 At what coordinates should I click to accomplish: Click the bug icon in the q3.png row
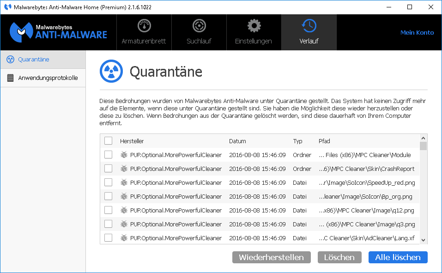click(x=124, y=224)
